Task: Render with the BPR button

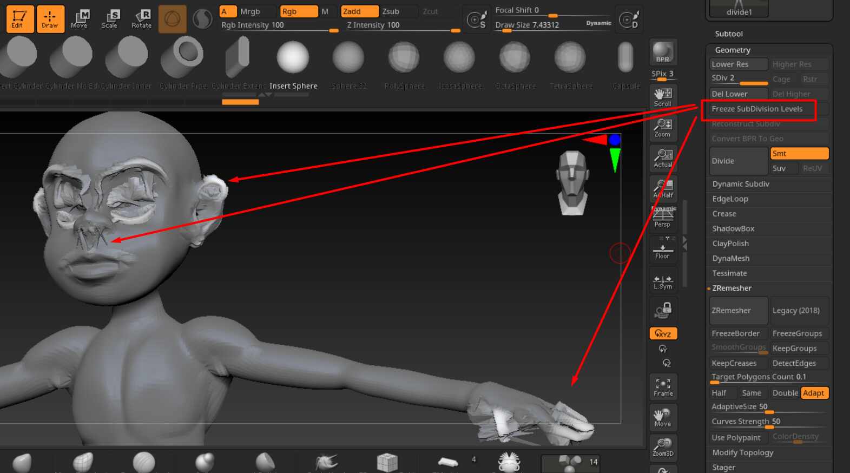Action: tap(663, 52)
